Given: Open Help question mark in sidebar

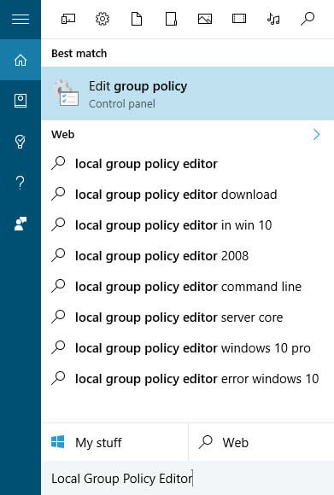Looking at the screenshot, I should click(x=21, y=183).
